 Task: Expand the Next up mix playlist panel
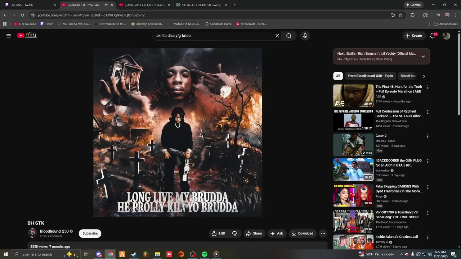click(423, 56)
